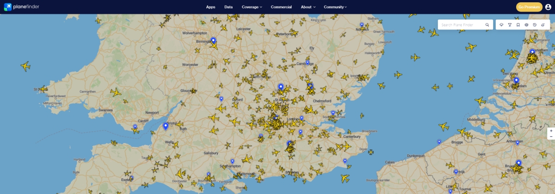Zoom out the map with minus button
The height and width of the screenshot is (194, 555).
point(551,137)
